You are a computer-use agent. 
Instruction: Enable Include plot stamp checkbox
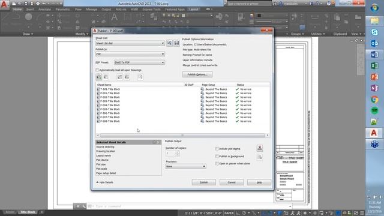(x=217, y=149)
